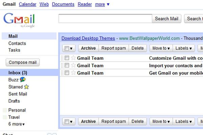Tick the checkbox for Get Gmail on mobile email
203x135 pixels.
pos(67,73)
